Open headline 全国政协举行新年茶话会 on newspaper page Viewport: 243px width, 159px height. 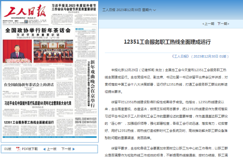tap(35, 30)
